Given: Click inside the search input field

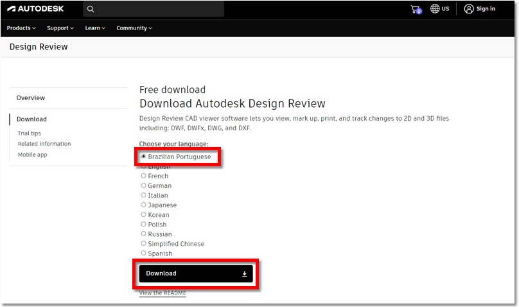Looking at the screenshot, I should point(154,9).
